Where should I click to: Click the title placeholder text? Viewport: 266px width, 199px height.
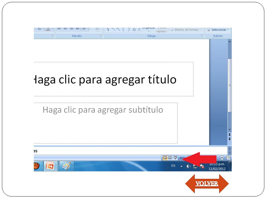pos(105,80)
